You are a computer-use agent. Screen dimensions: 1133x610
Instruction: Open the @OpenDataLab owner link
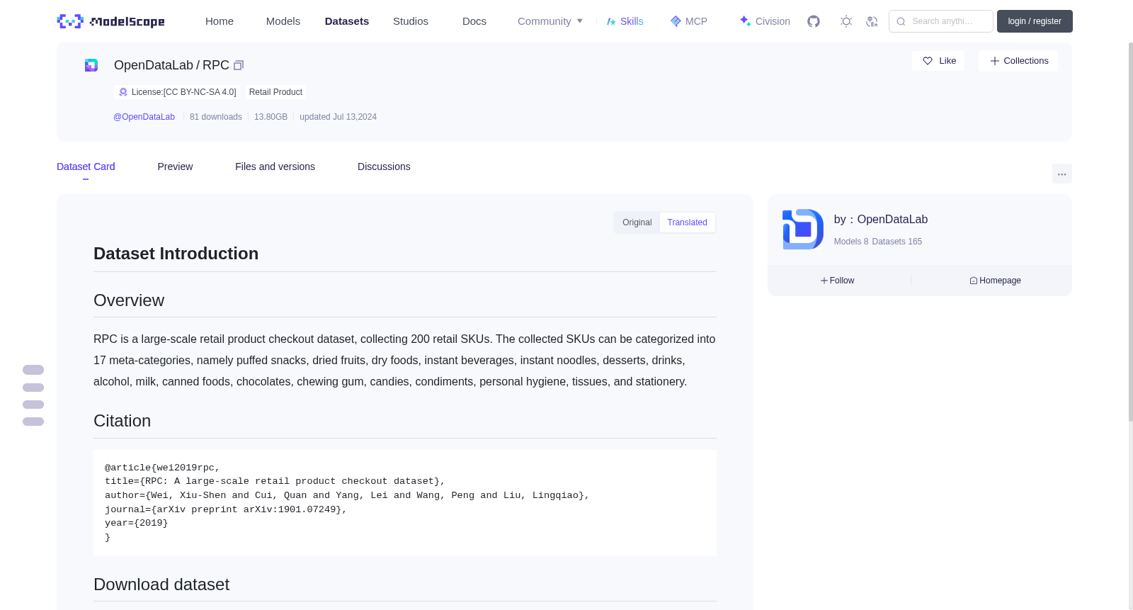coord(144,117)
